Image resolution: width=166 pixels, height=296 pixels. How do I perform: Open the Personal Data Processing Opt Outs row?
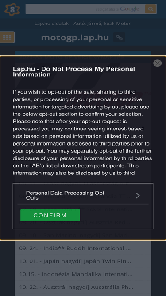coord(83,195)
